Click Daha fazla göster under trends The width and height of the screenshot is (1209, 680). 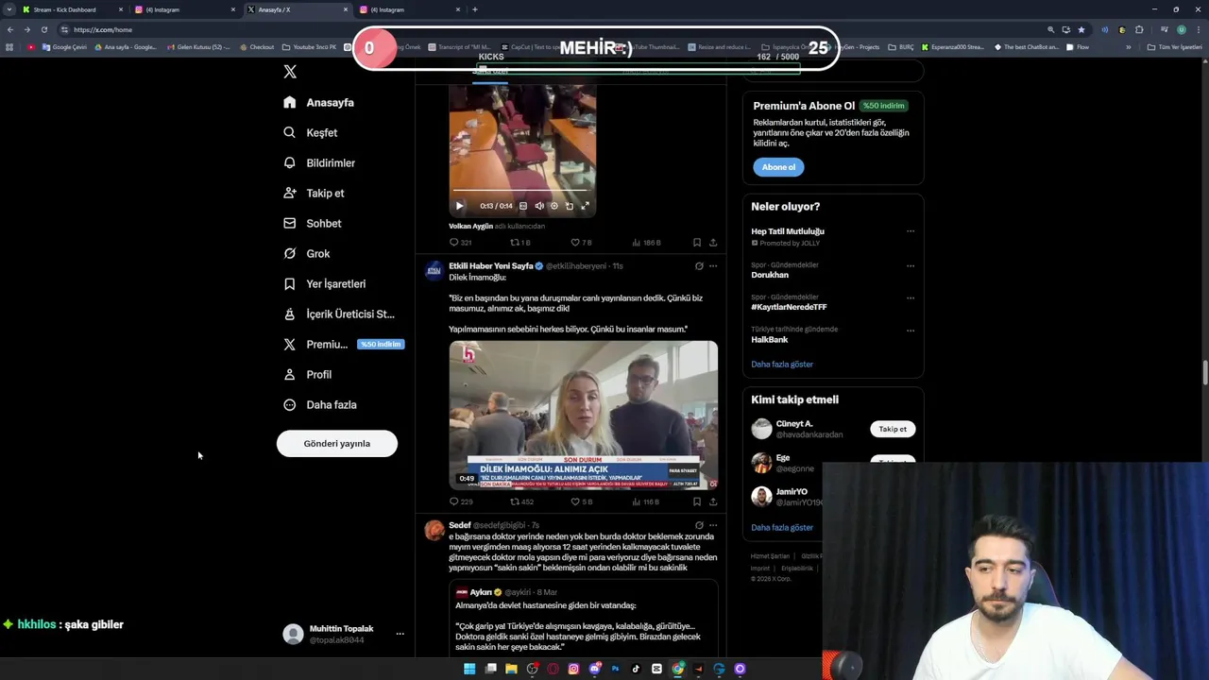click(782, 364)
